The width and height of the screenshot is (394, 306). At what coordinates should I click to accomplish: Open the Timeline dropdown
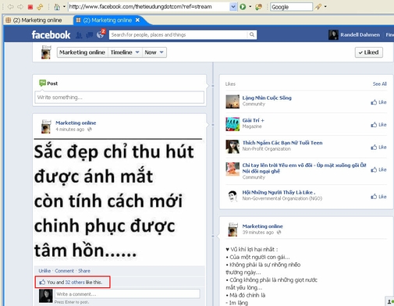[x=125, y=52]
